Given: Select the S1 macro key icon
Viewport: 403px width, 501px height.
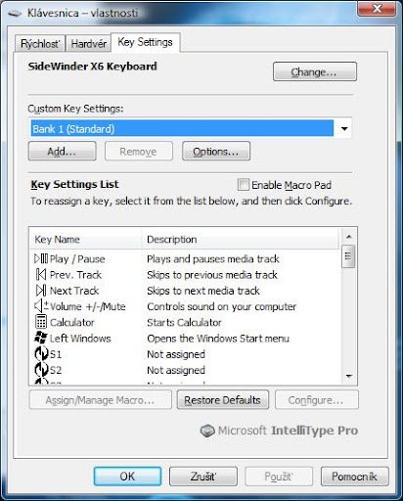Looking at the screenshot, I should tap(41, 353).
